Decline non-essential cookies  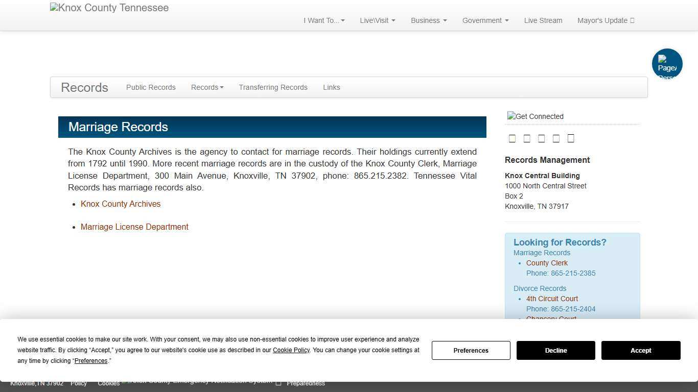[x=555, y=350]
